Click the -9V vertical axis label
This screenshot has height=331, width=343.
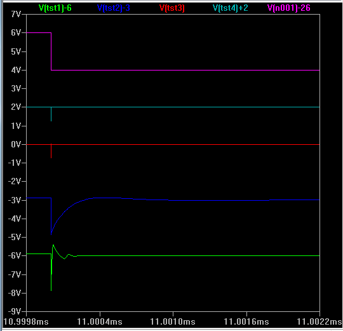(15, 311)
